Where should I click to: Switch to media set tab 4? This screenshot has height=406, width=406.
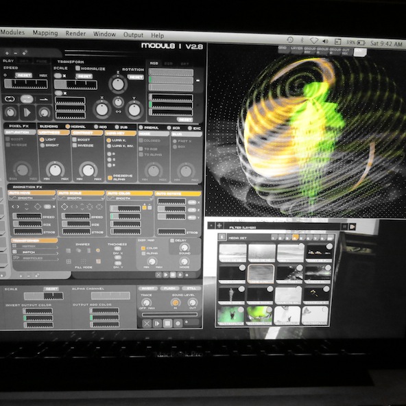(x=295, y=237)
